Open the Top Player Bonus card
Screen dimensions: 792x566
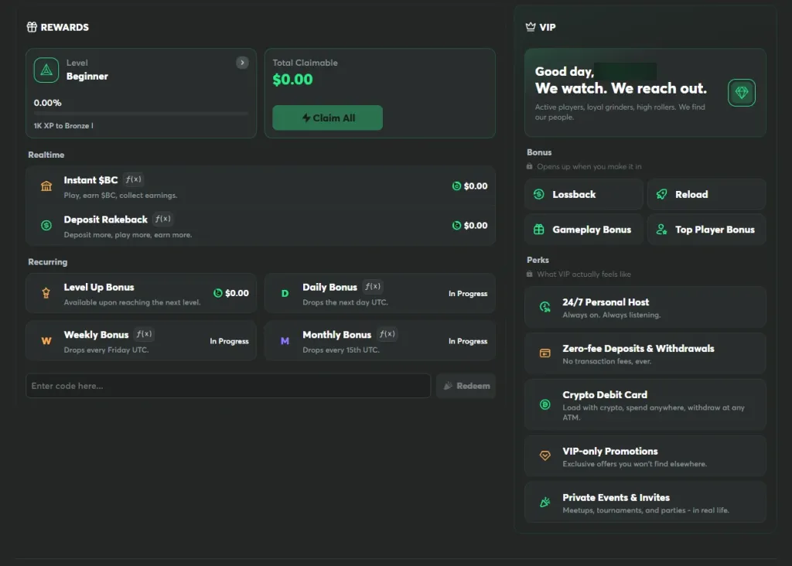pos(707,230)
